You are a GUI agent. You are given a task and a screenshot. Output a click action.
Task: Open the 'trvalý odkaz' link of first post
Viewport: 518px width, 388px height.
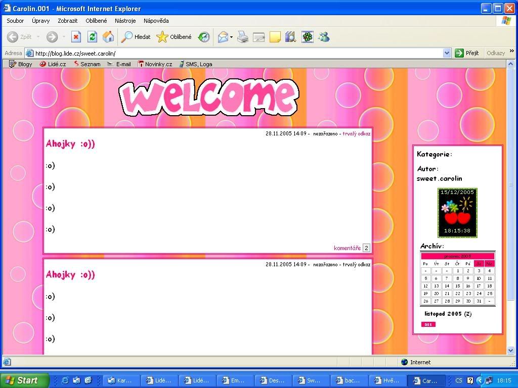point(356,134)
